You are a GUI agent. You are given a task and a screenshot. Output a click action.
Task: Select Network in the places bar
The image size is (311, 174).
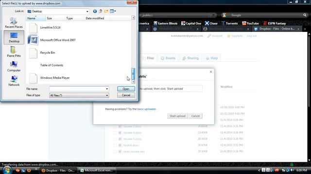14,81
